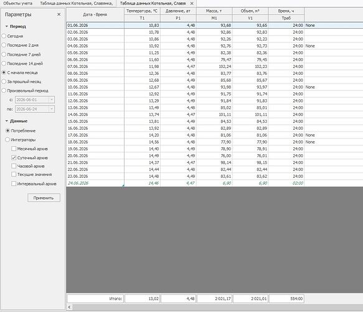Select the row dated 20.06.2026

point(215,155)
